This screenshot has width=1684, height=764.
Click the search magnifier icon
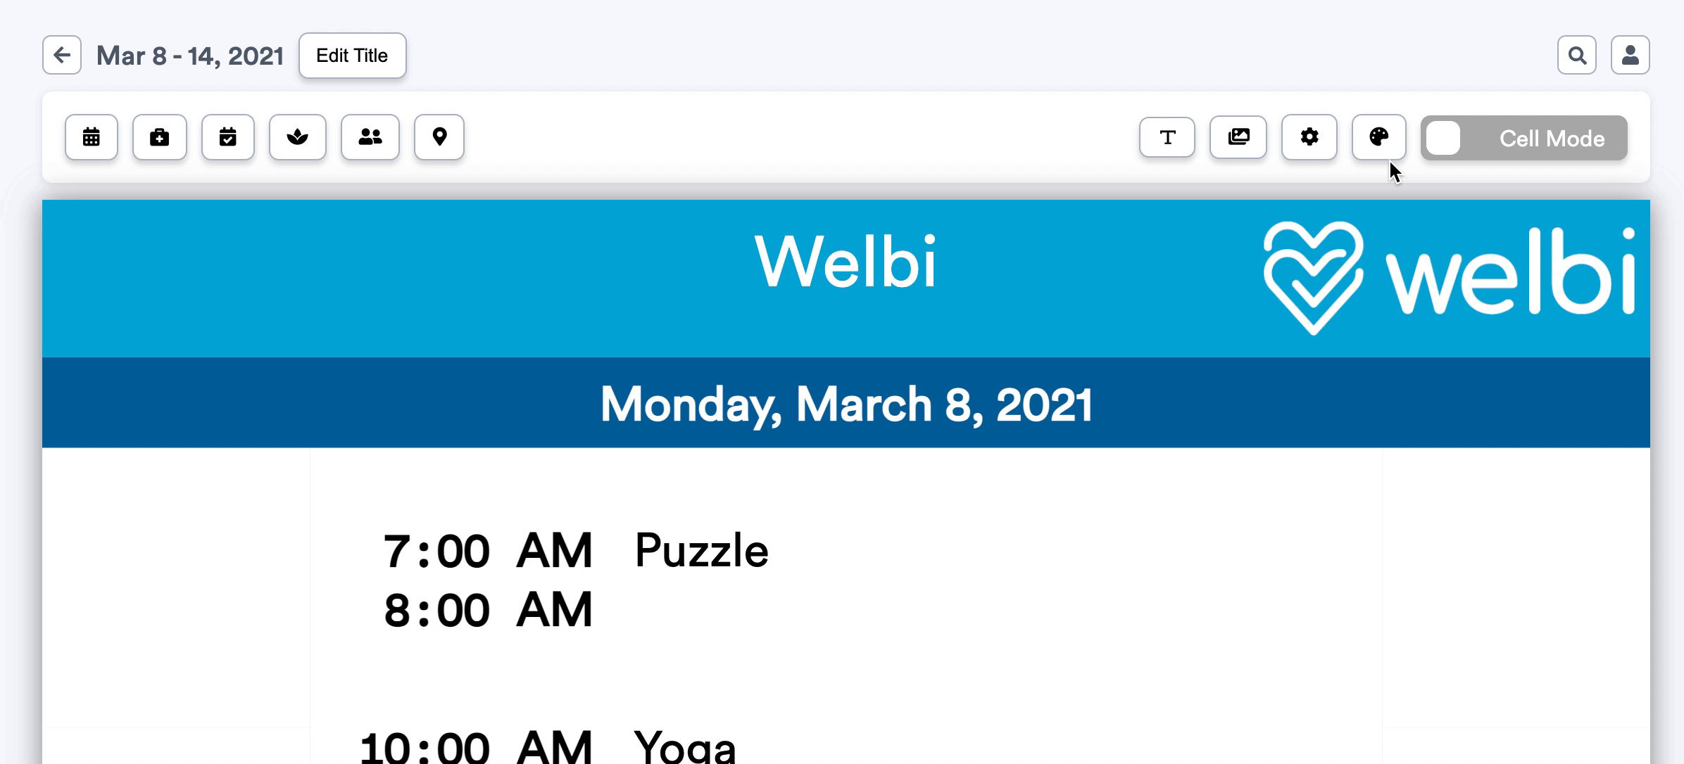point(1577,55)
